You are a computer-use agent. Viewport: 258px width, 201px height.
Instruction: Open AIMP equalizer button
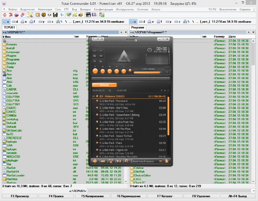point(101,61)
